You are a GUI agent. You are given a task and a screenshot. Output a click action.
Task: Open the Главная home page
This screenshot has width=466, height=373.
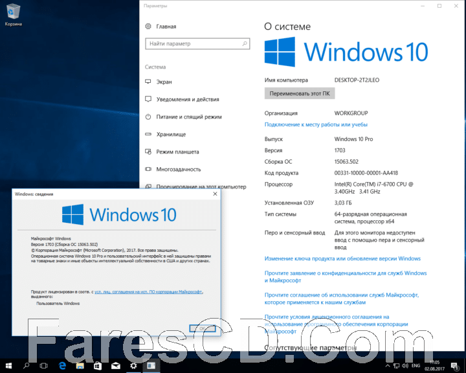(x=166, y=27)
